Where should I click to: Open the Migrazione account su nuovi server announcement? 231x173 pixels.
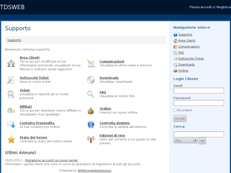51,160
